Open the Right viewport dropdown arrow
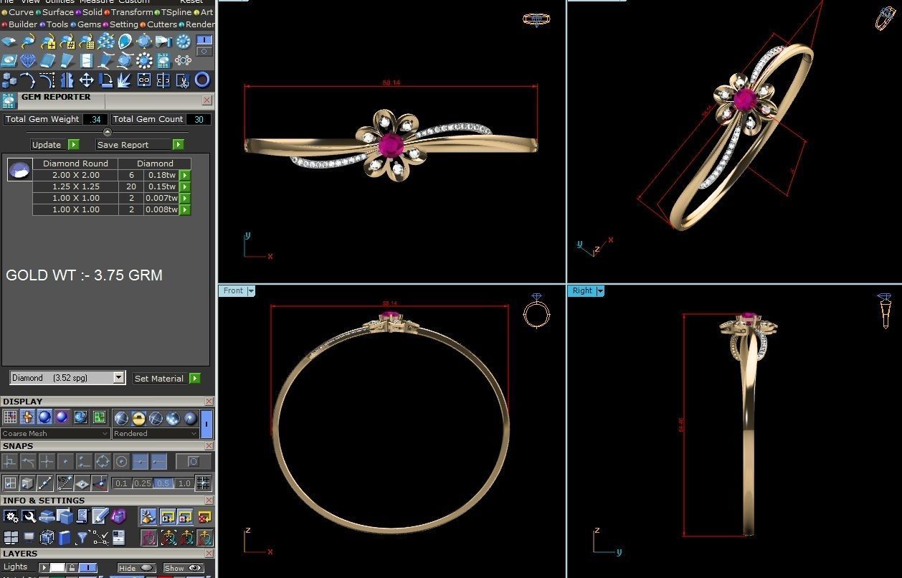 tap(600, 290)
